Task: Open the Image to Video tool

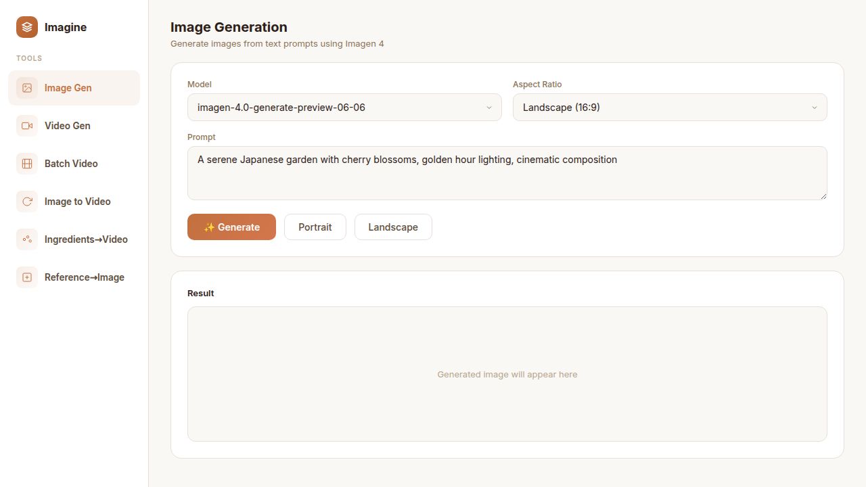Action: point(77,201)
